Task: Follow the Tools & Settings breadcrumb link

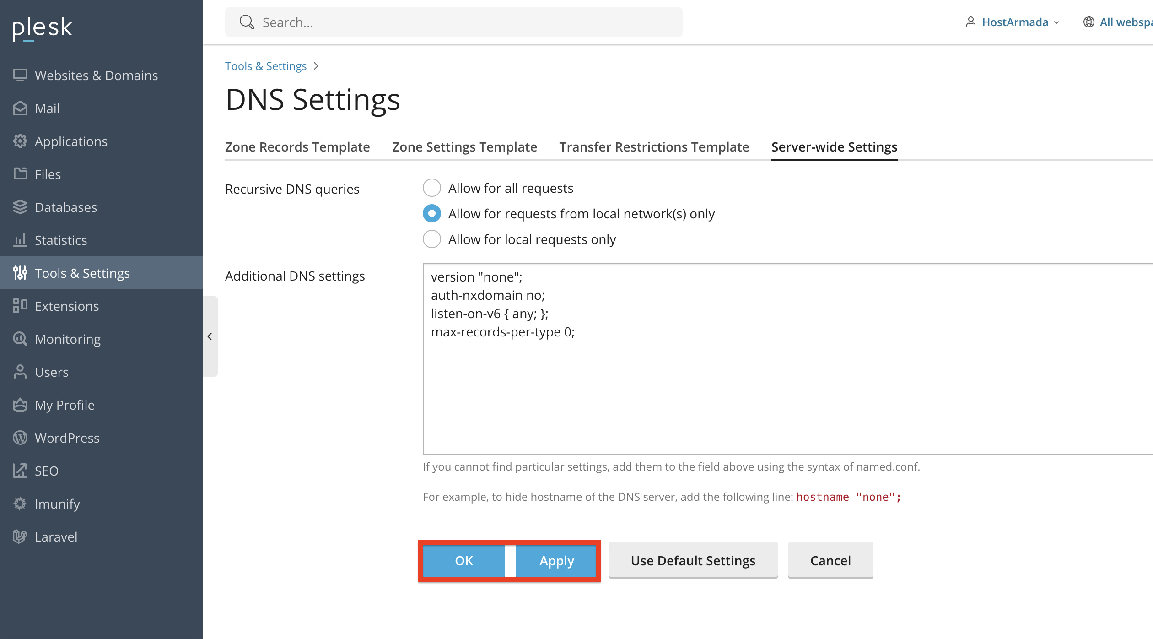Action: [x=266, y=66]
